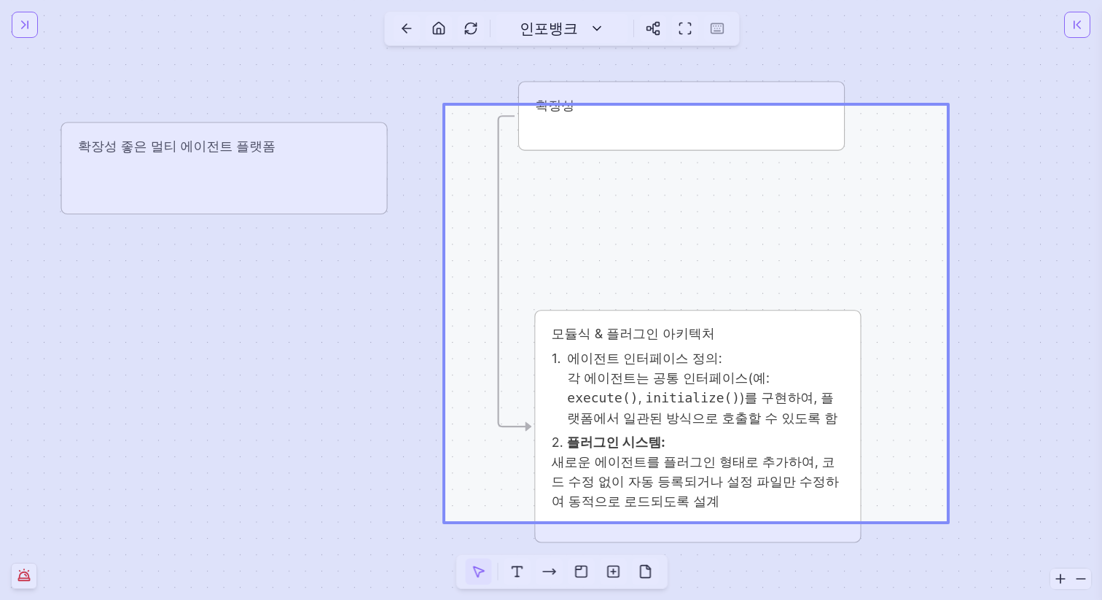1102x600 pixels.
Task: Select the page/document tool
Action: click(645, 572)
